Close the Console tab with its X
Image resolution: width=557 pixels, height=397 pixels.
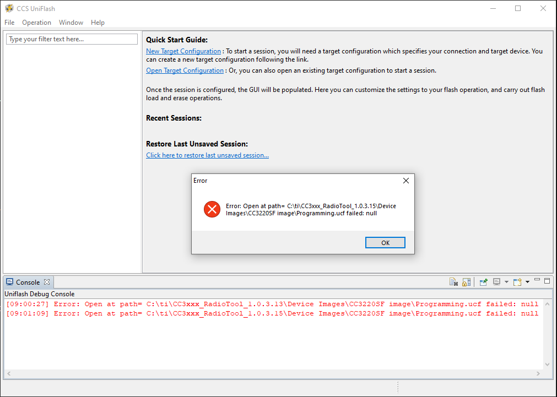click(x=47, y=282)
